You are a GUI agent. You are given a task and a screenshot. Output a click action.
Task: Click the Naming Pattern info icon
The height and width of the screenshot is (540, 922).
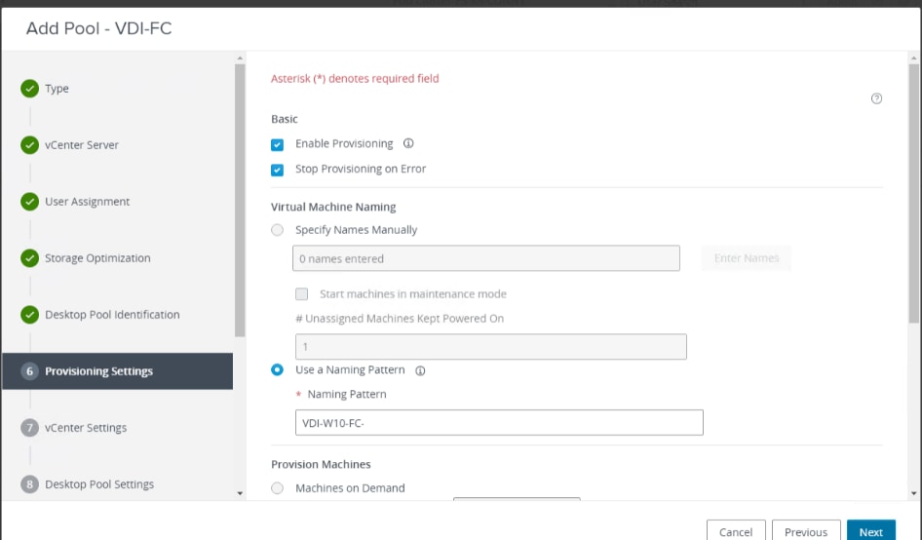coord(421,370)
